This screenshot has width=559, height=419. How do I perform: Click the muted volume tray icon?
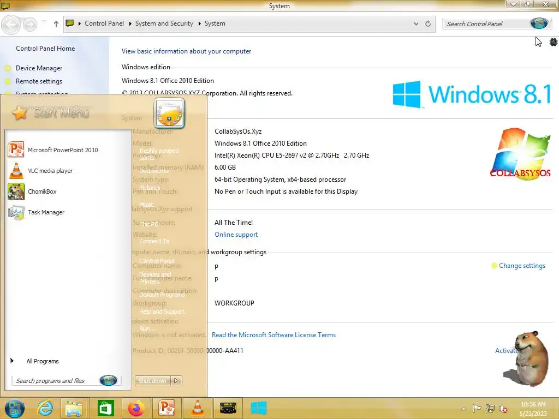tap(503, 408)
